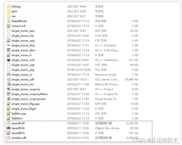Screen dimensions: 182x145
Task: Select the single_move_.dsw file name
Action: point(23,50)
